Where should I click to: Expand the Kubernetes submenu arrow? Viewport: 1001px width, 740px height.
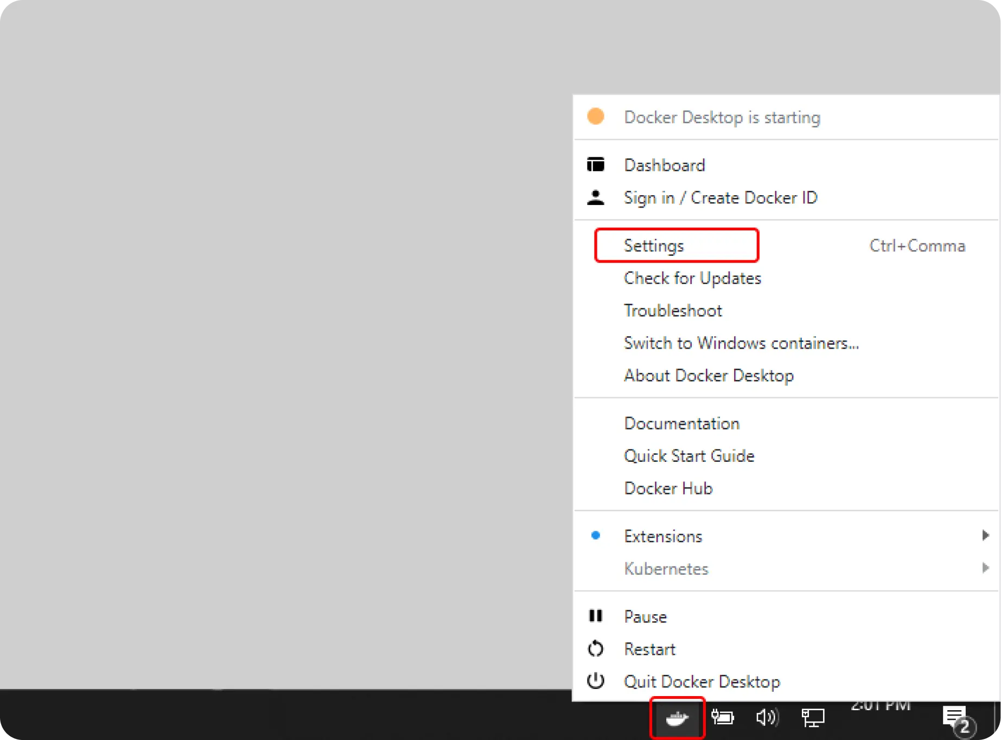point(985,568)
